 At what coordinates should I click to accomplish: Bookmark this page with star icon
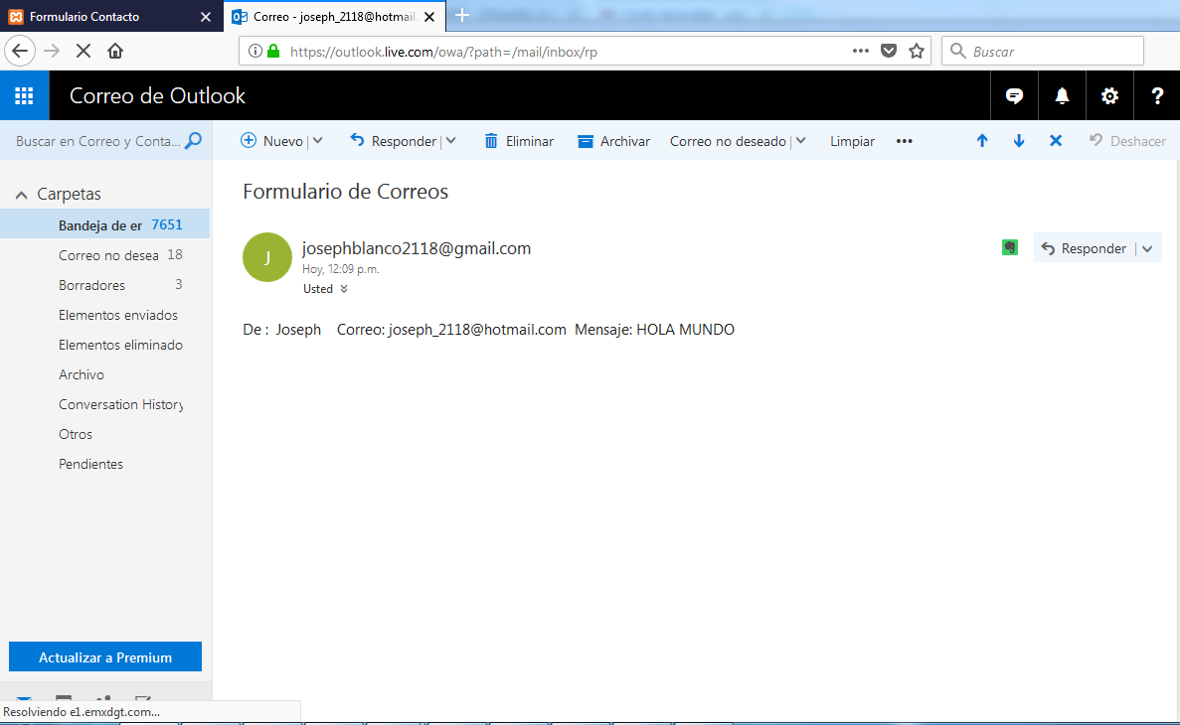(916, 51)
